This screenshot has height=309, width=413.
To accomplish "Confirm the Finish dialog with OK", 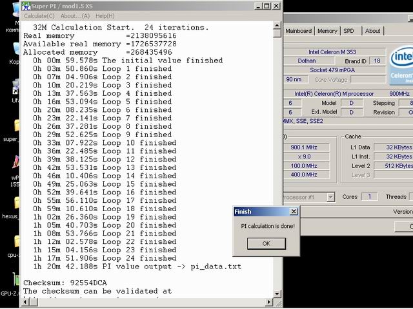I will tap(267, 243).
